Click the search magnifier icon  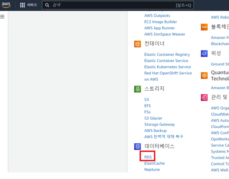coord(47,5)
